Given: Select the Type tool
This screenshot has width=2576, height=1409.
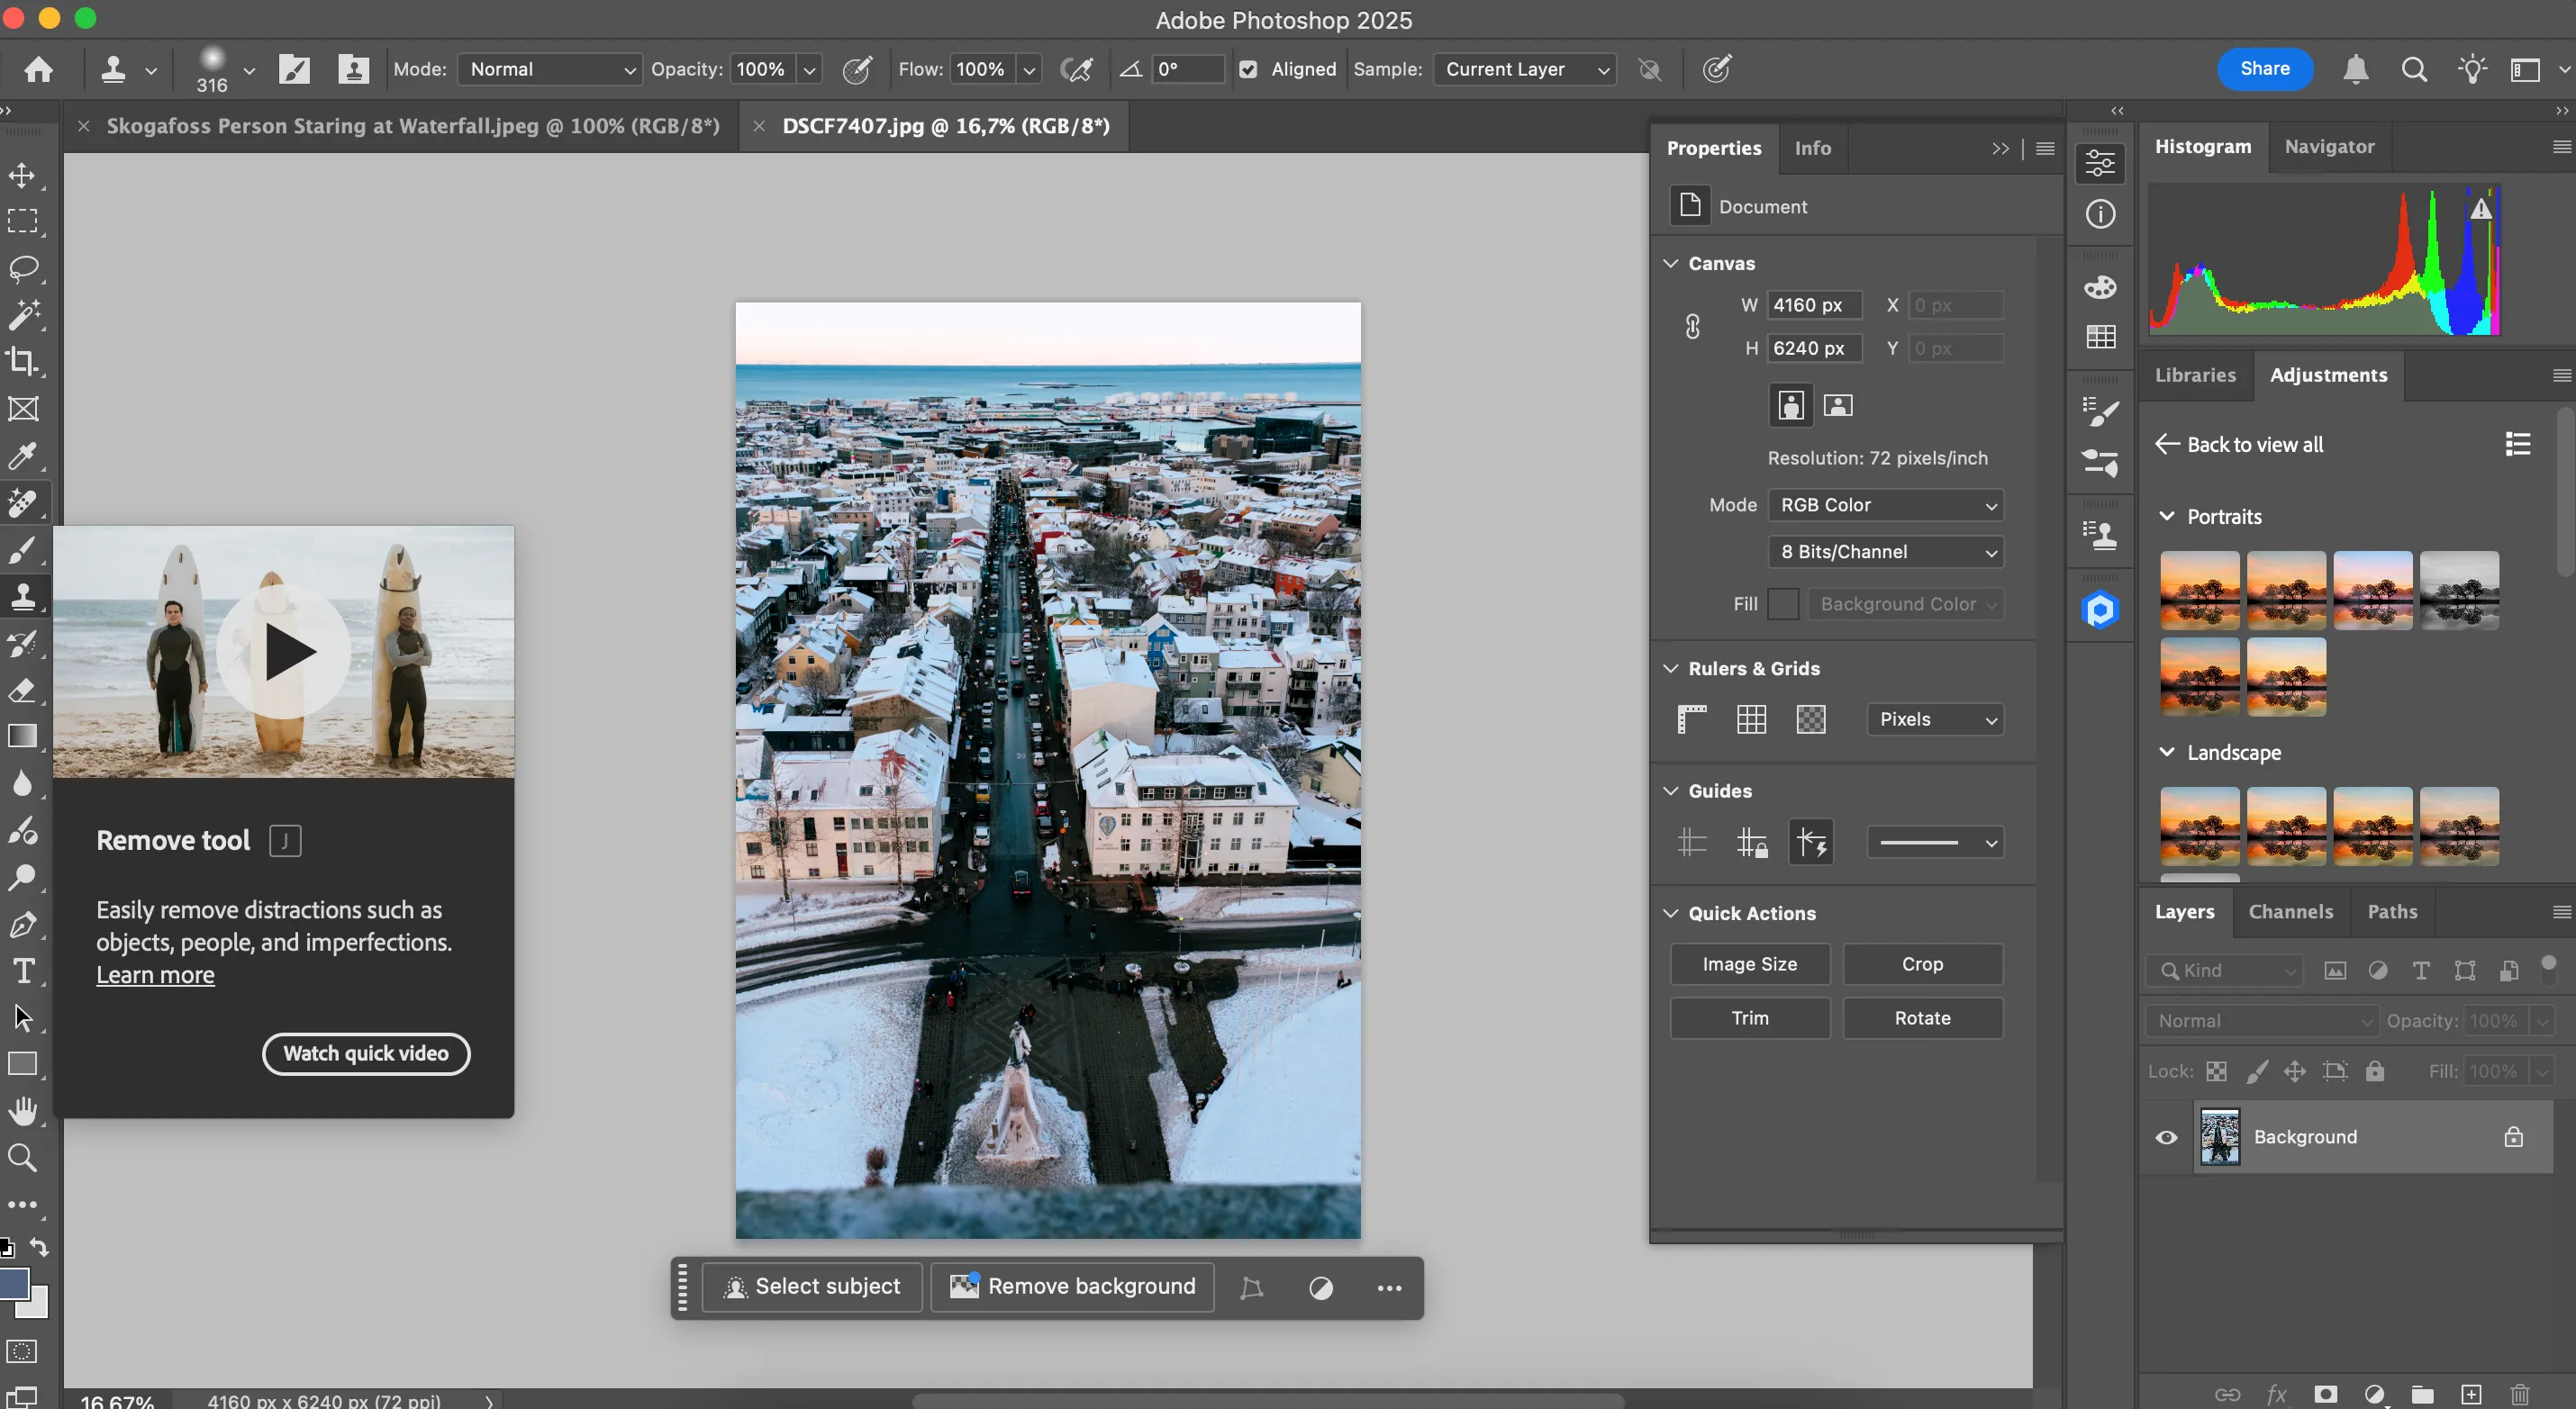Looking at the screenshot, I should click(25, 971).
